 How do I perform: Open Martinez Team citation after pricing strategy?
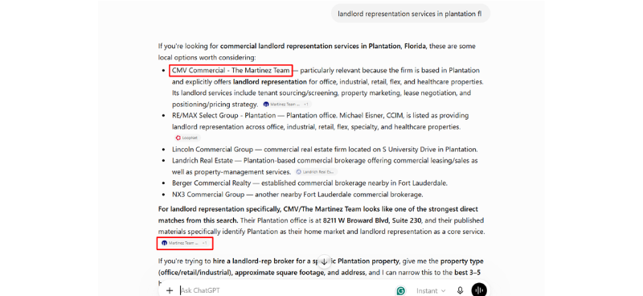coord(287,105)
